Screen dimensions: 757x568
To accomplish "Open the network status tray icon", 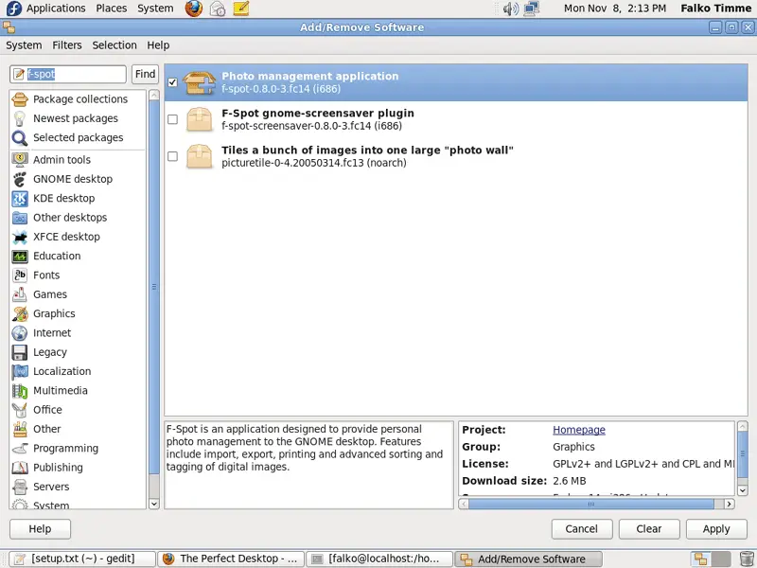I will pyautogui.click(x=532, y=9).
